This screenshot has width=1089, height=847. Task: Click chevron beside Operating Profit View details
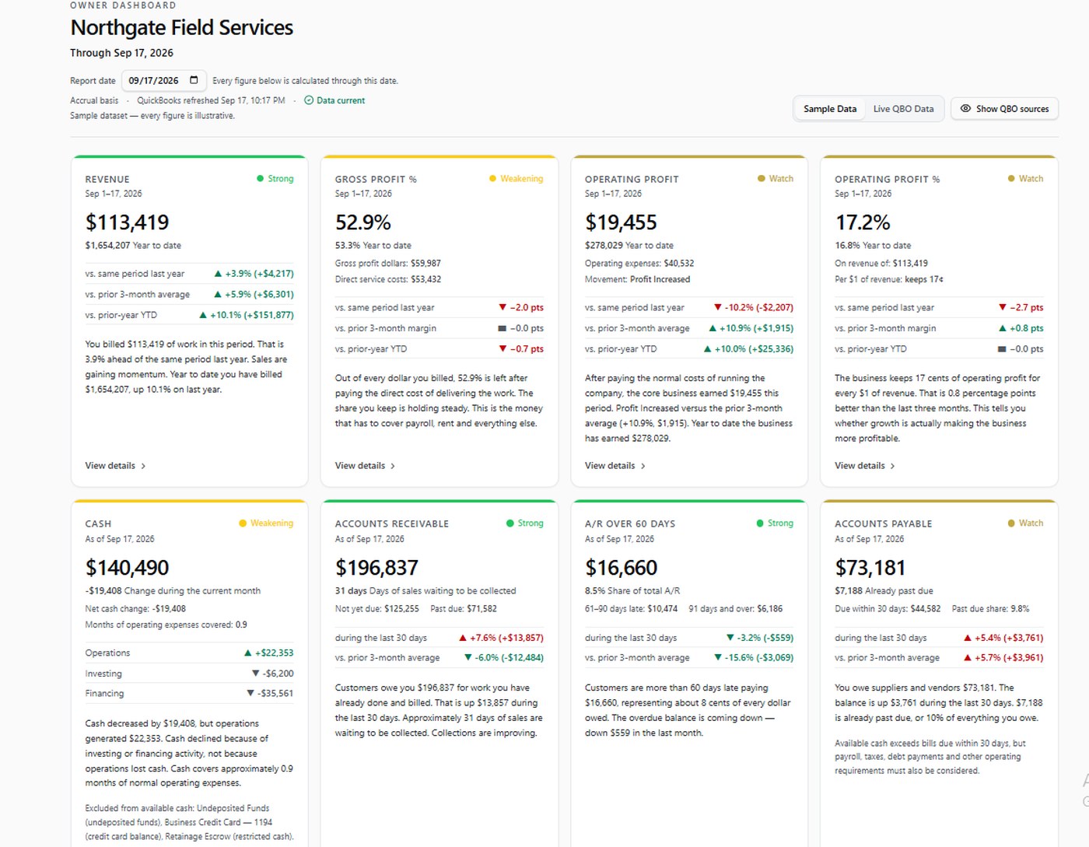[x=643, y=466]
